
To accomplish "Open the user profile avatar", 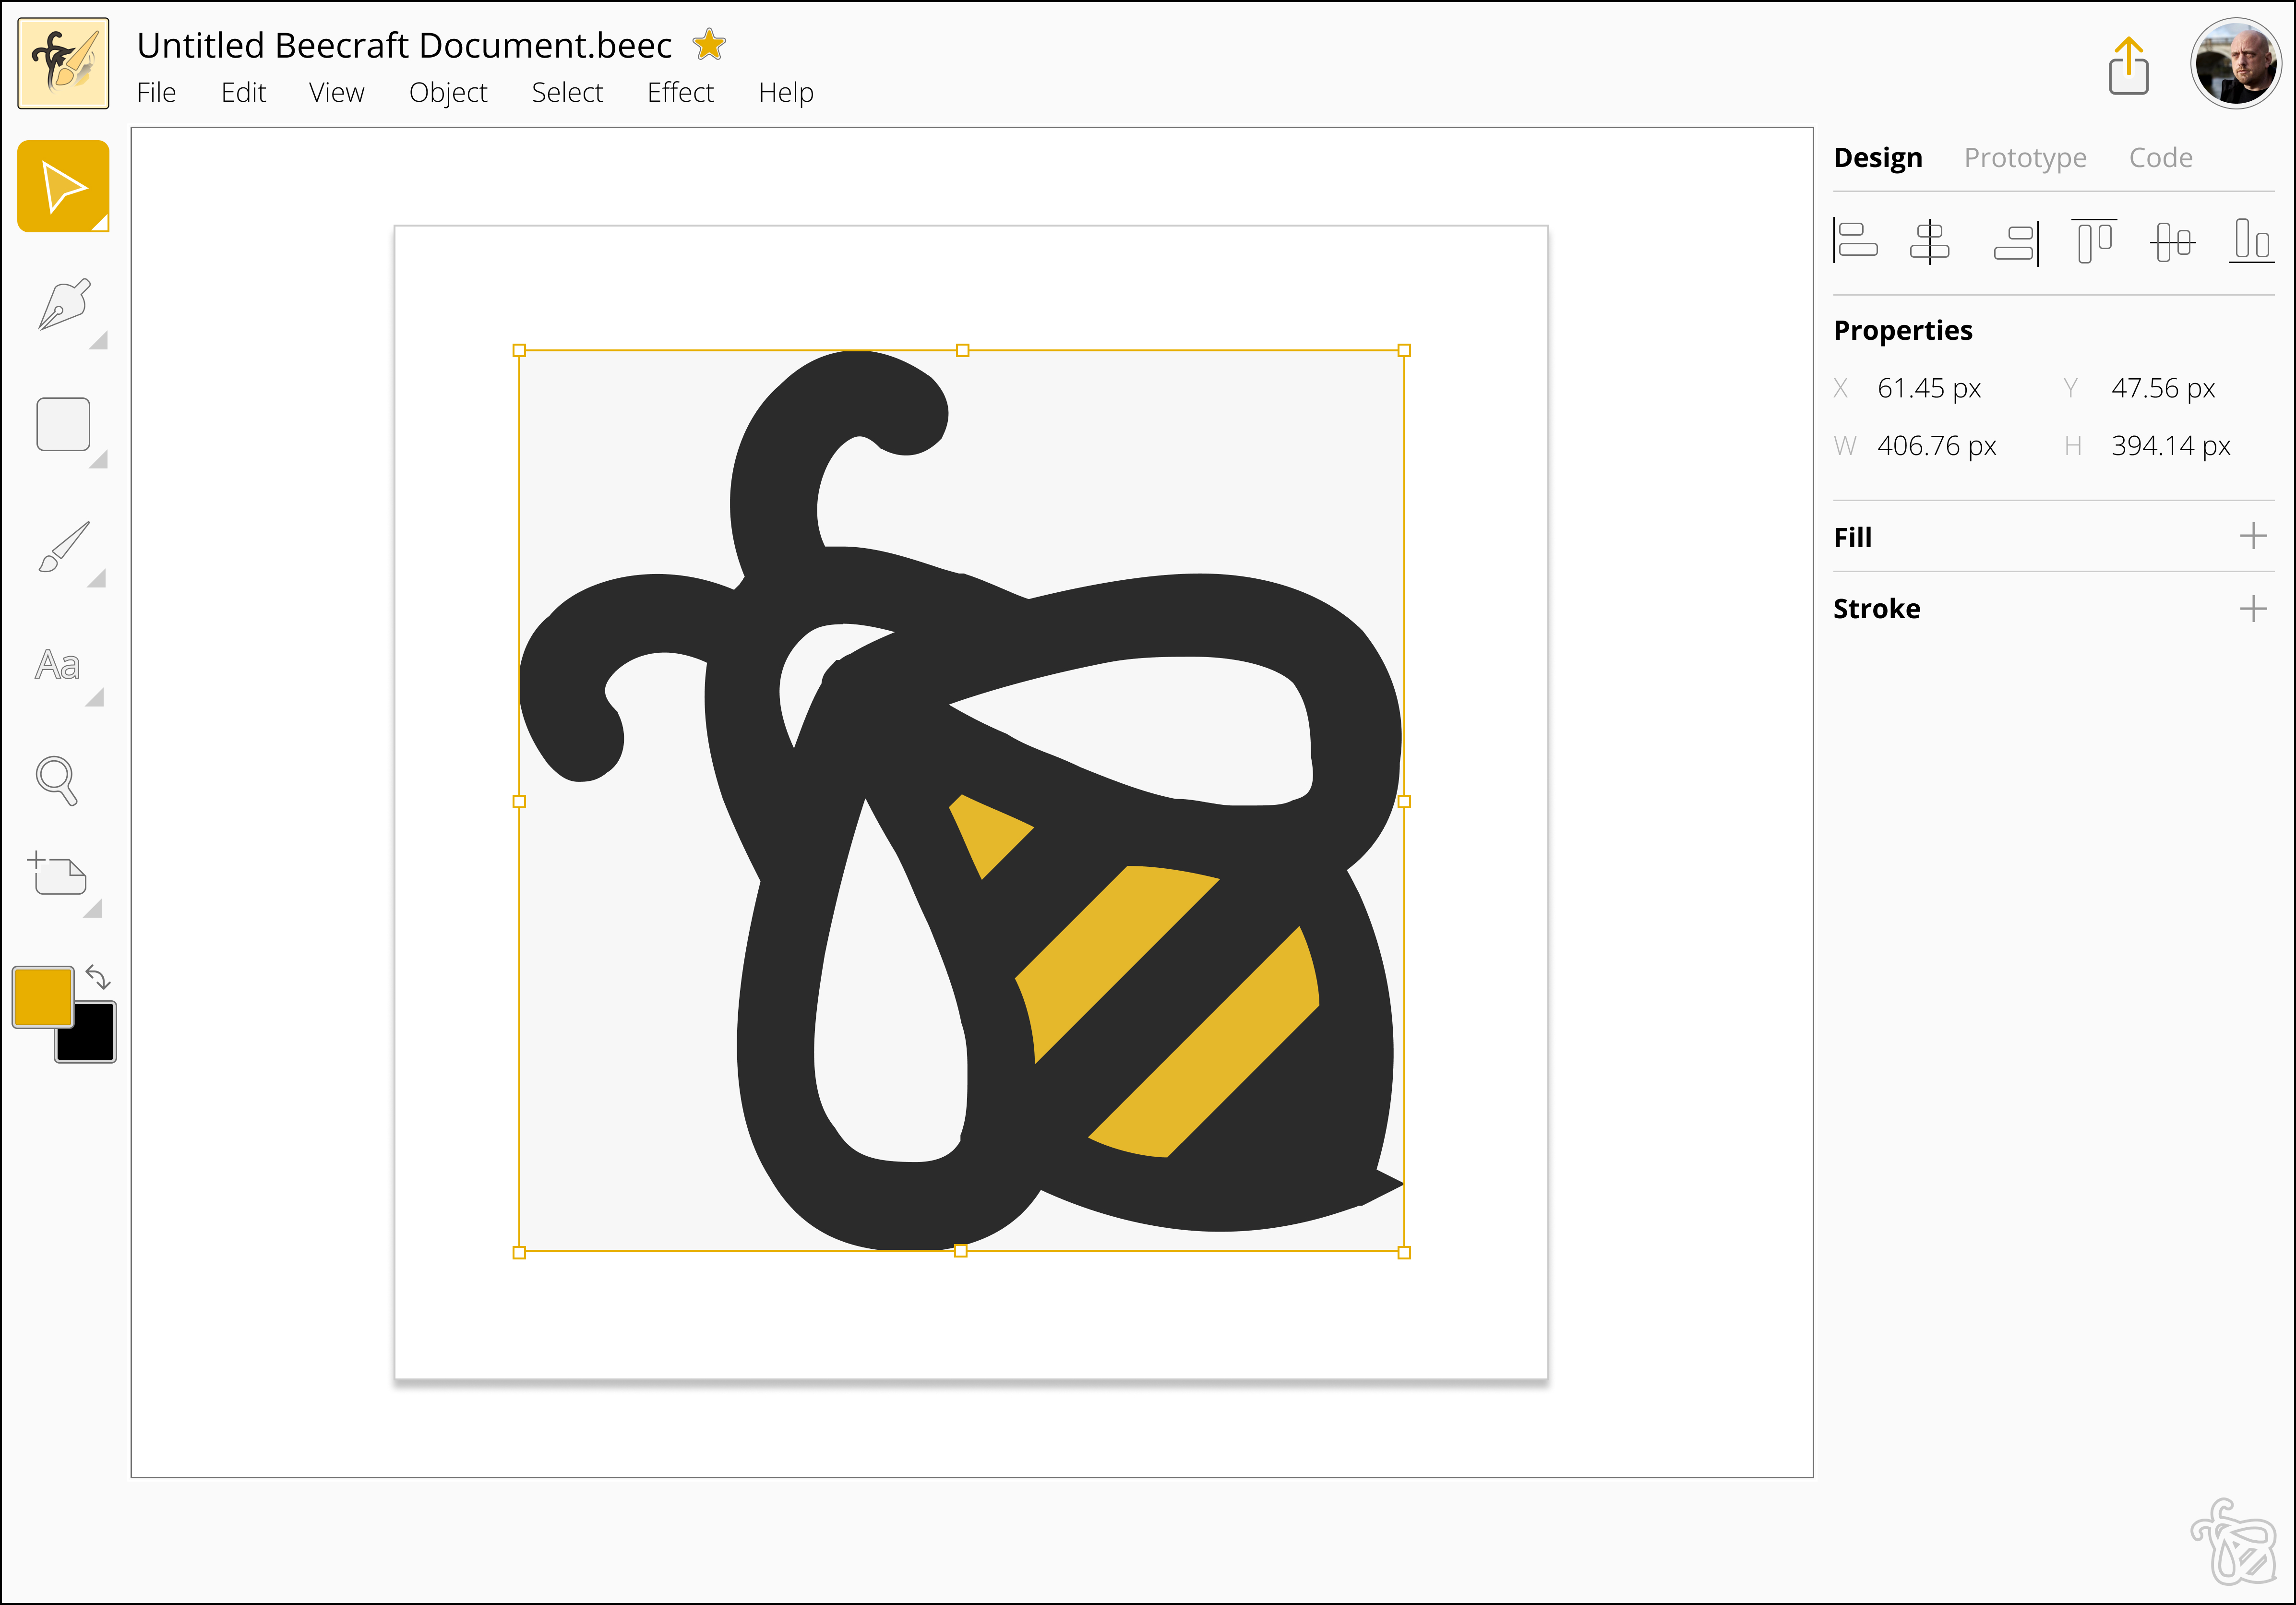I will point(2236,64).
